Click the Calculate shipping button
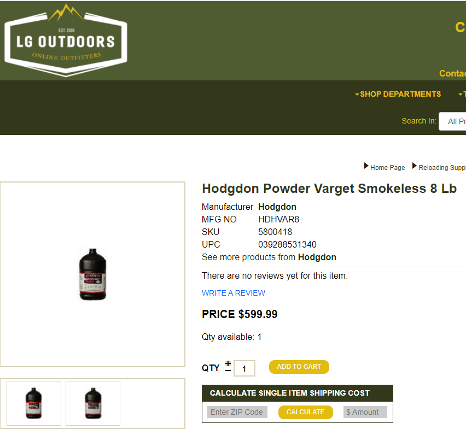Viewport: 466px width, 429px height. 306,412
